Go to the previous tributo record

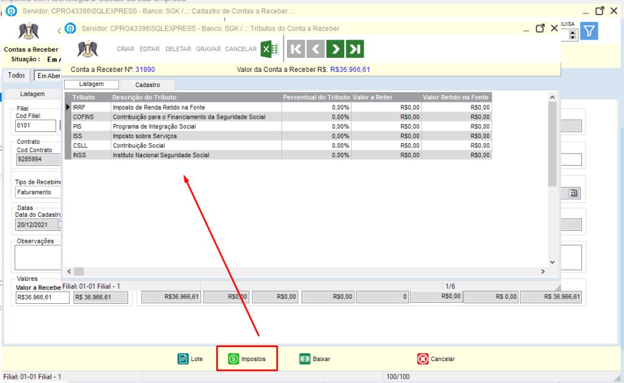[316, 49]
